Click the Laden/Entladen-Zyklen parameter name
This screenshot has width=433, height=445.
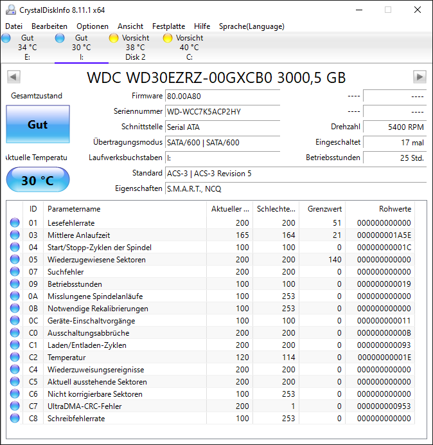click(87, 345)
